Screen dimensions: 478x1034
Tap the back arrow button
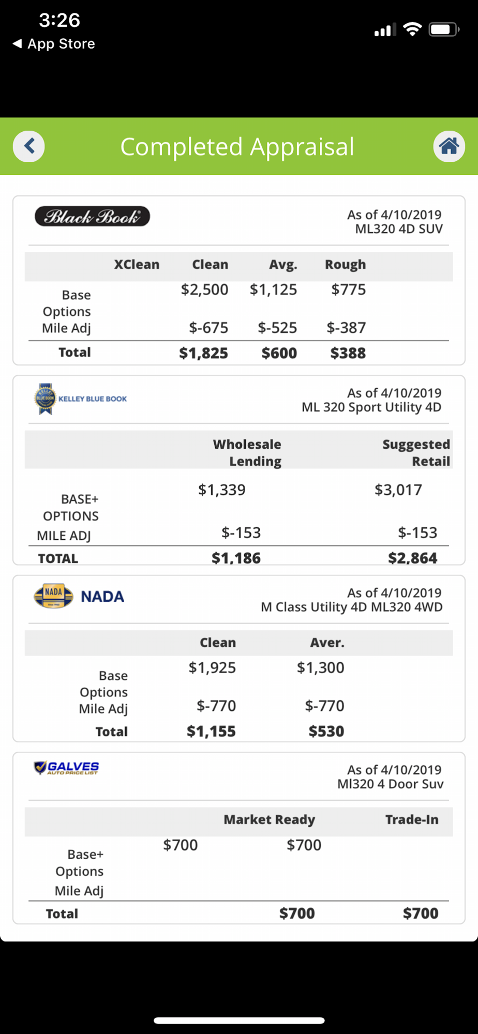[x=29, y=146]
